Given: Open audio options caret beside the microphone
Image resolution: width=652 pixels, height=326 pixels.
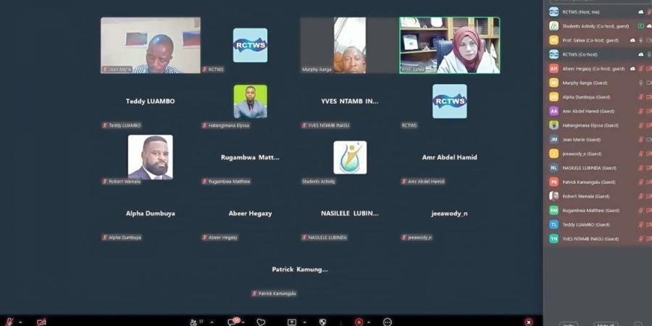Looking at the screenshot, I should pyautogui.click(x=20, y=322).
